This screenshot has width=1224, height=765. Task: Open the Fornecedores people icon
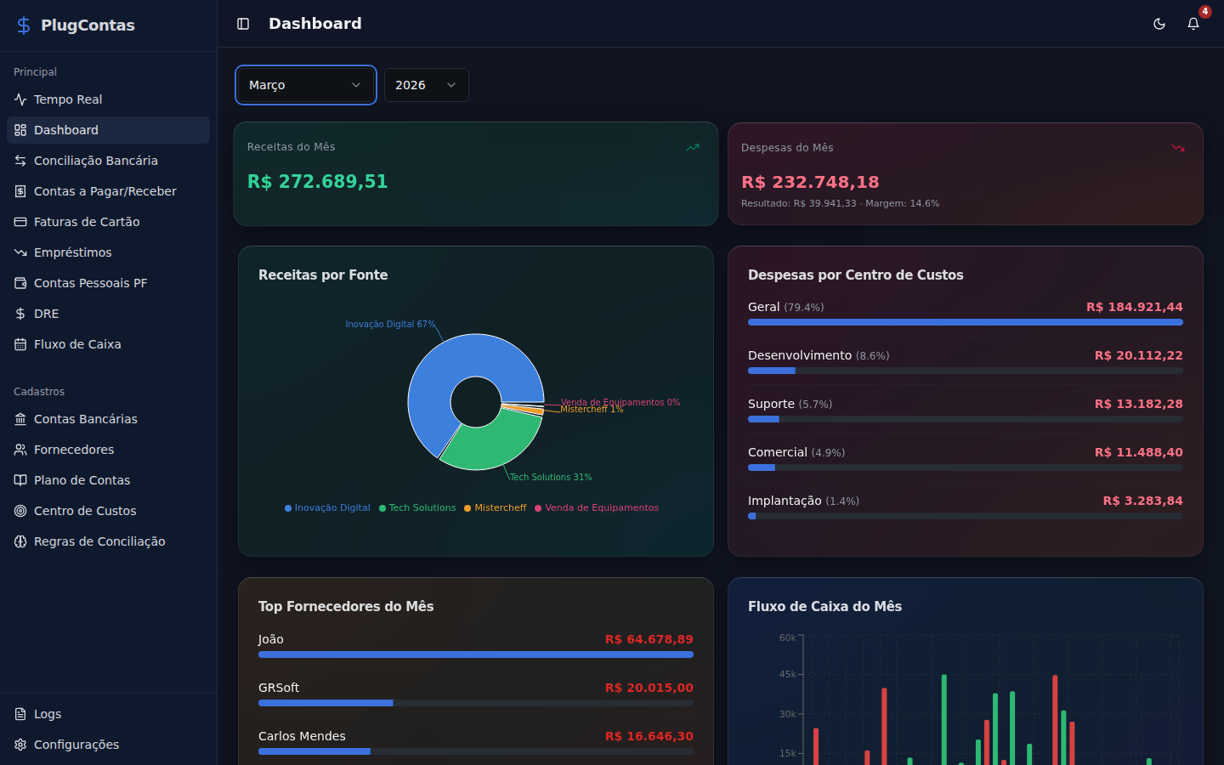[20, 450]
